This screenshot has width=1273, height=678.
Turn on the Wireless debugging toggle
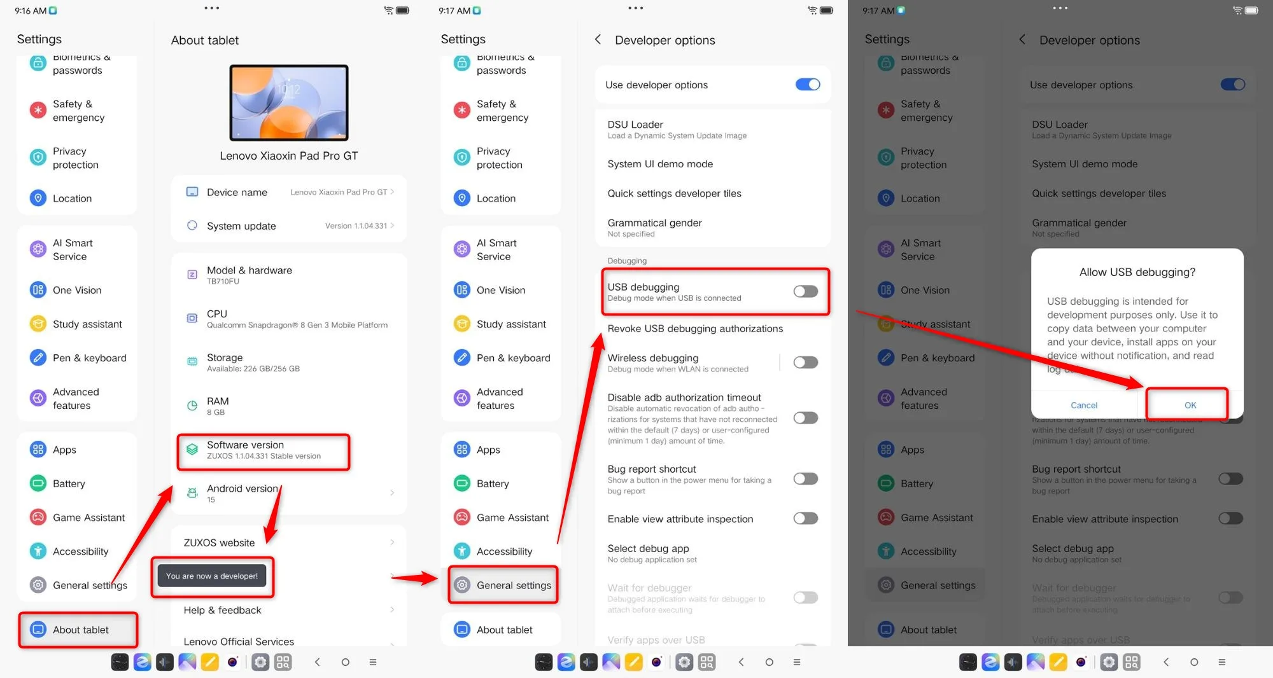click(x=805, y=363)
